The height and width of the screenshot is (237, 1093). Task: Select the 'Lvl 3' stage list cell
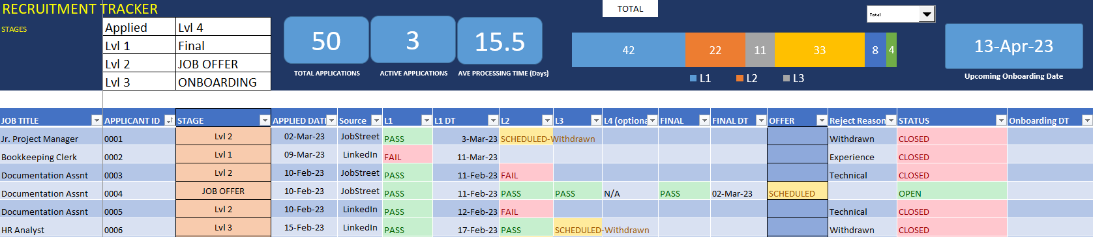point(140,81)
